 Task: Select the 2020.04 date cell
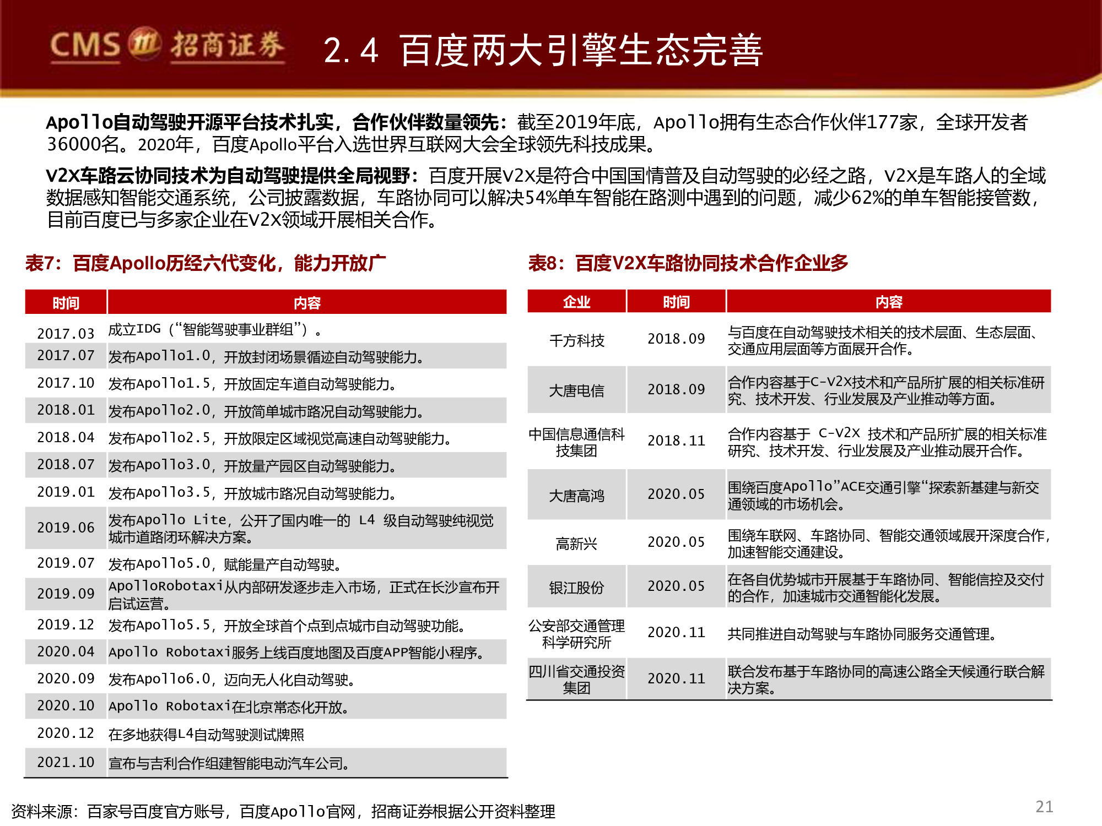(66, 651)
